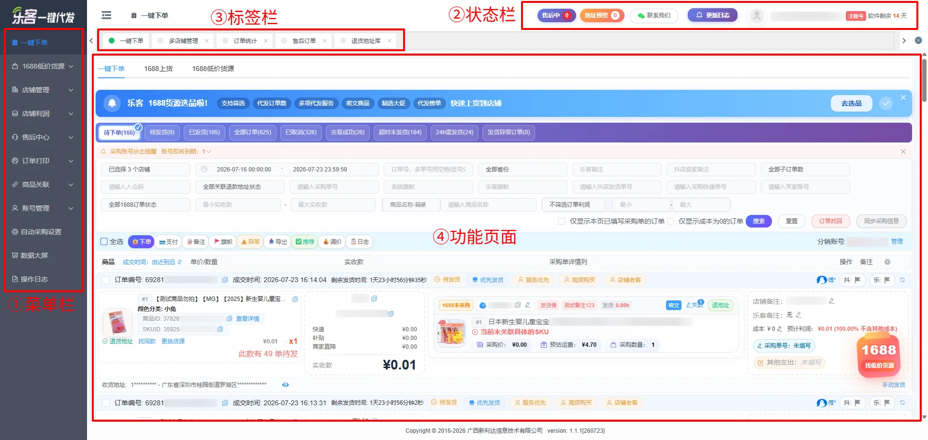Enable 仅显示本页已填写采购单的订单
Viewport: 928px width, 440px height.
562,221
